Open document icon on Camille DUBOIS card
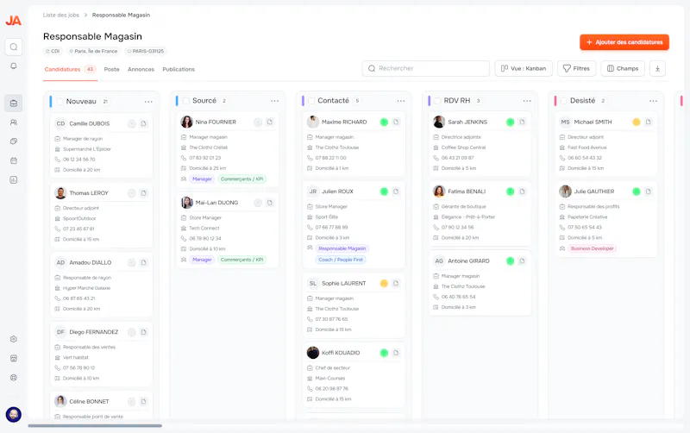Screen dimensions: 690x433 point(143,123)
